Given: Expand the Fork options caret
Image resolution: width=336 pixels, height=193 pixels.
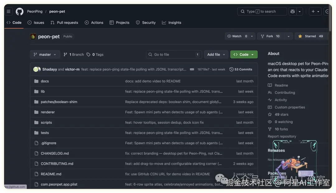Looking at the screenshot, I should 288,36.
